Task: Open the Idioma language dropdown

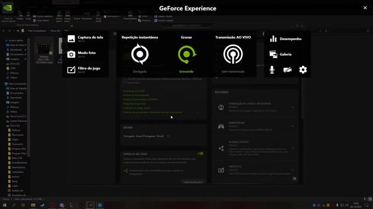Action: click(x=146, y=136)
